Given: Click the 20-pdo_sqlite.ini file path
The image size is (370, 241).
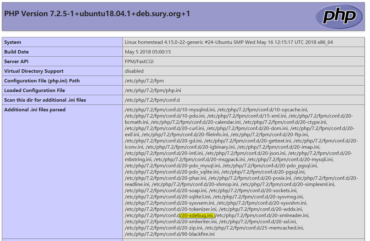Looking at the screenshot, I should point(172,172).
